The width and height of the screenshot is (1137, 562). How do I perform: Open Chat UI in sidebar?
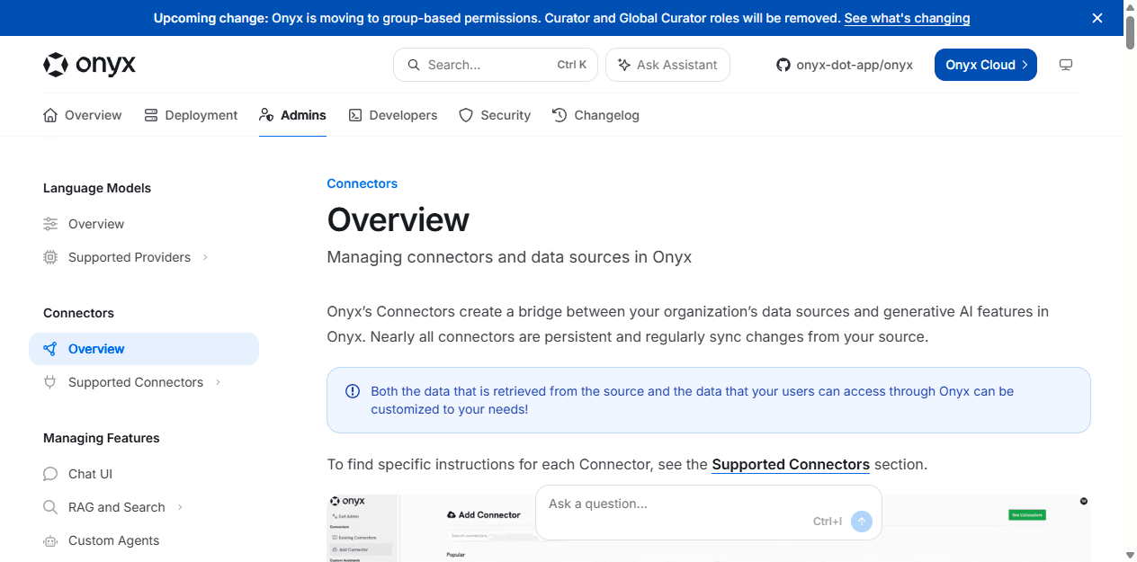[144, 474]
